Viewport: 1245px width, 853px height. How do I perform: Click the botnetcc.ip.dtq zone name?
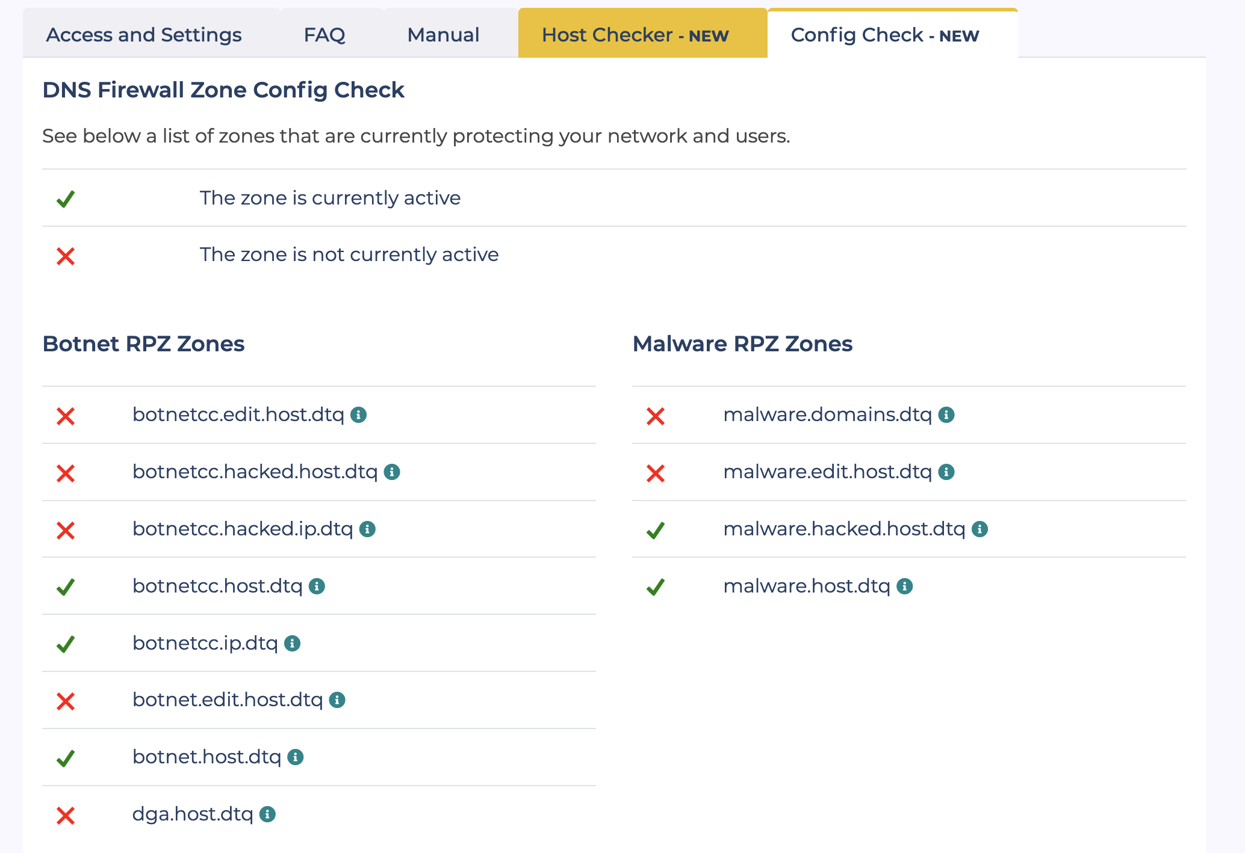click(205, 643)
